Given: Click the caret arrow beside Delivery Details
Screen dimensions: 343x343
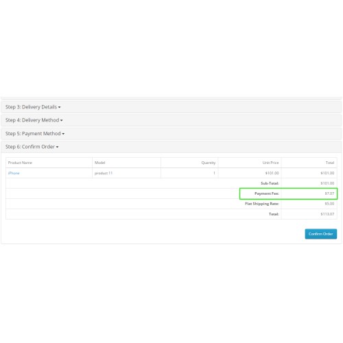Looking at the screenshot, I should (x=59, y=107).
